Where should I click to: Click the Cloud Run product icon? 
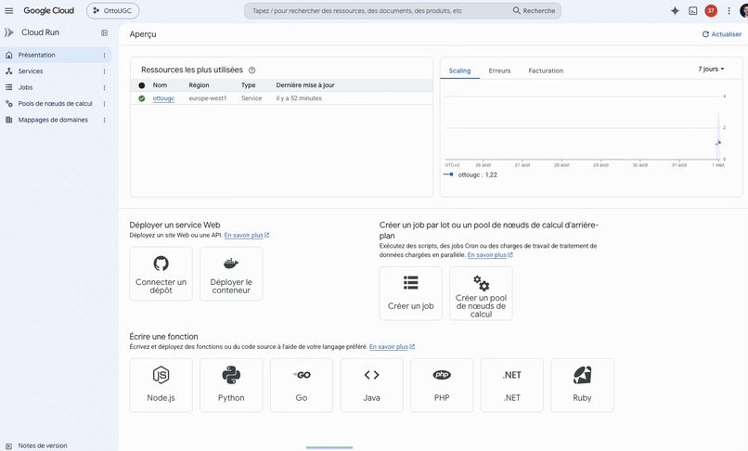(9, 32)
